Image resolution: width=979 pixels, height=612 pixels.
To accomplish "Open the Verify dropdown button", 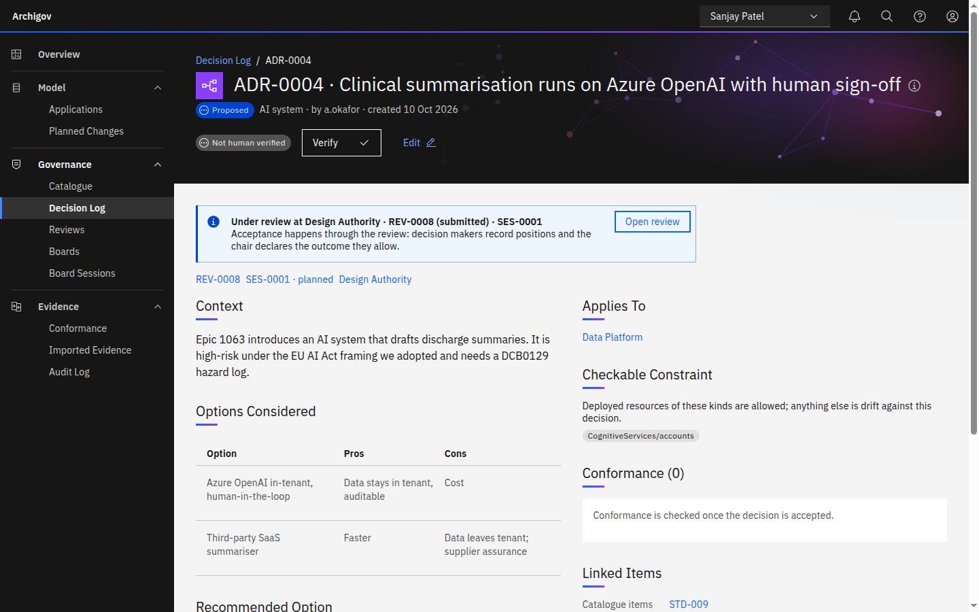I will click(341, 143).
